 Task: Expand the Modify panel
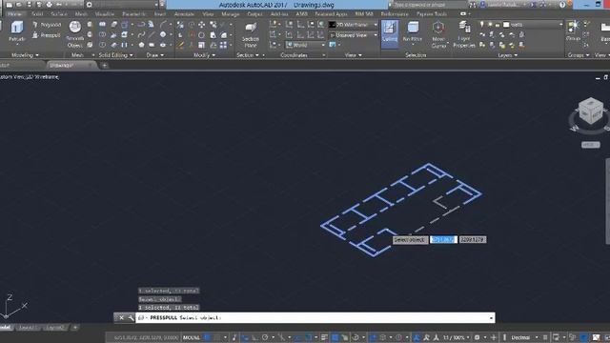coord(205,55)
